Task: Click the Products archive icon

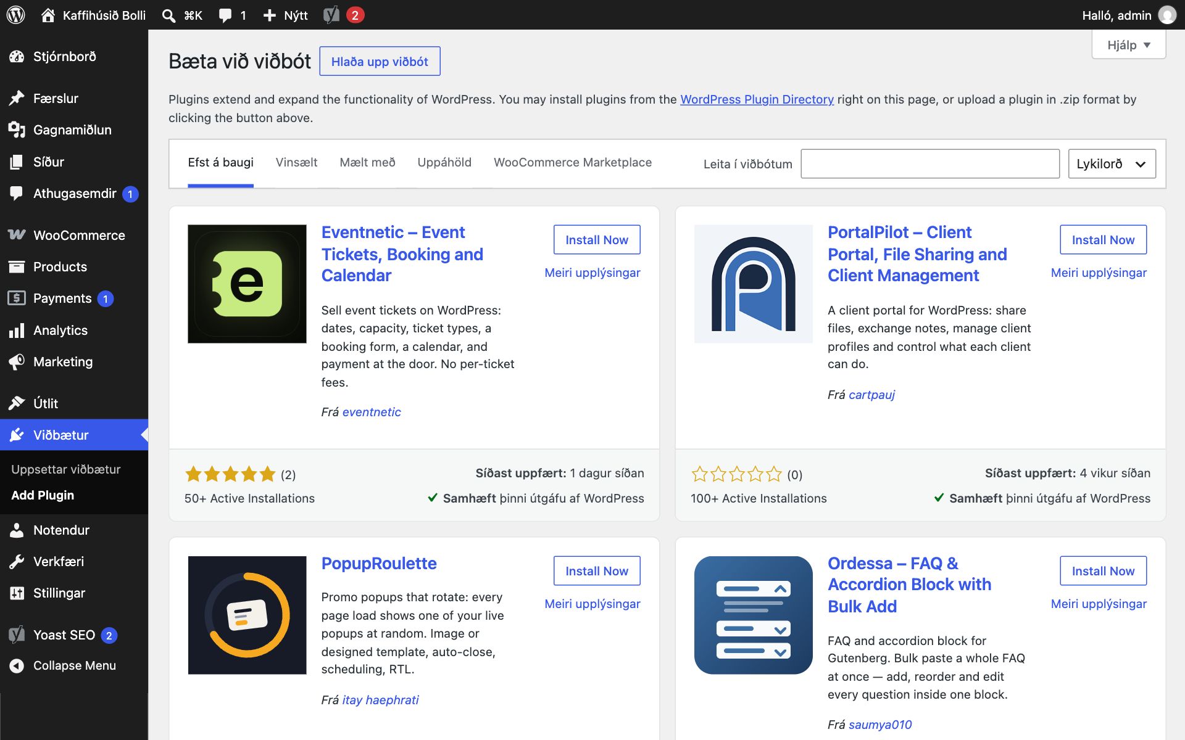Action: coord(17,266)
